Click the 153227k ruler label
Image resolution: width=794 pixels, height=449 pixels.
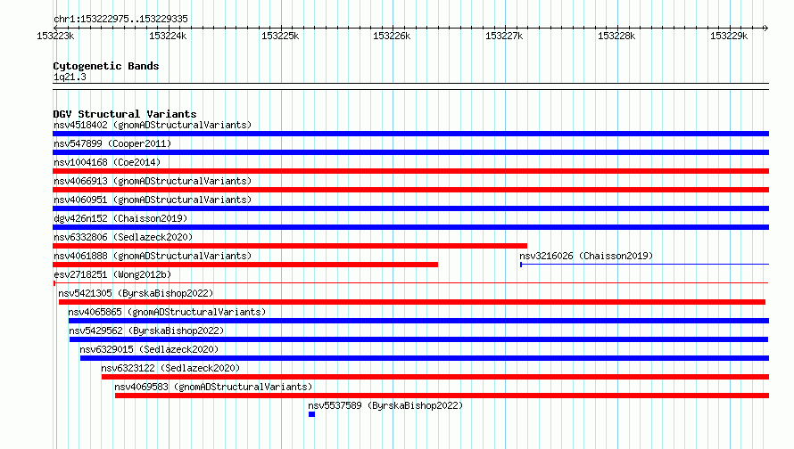tap(504, 36)
